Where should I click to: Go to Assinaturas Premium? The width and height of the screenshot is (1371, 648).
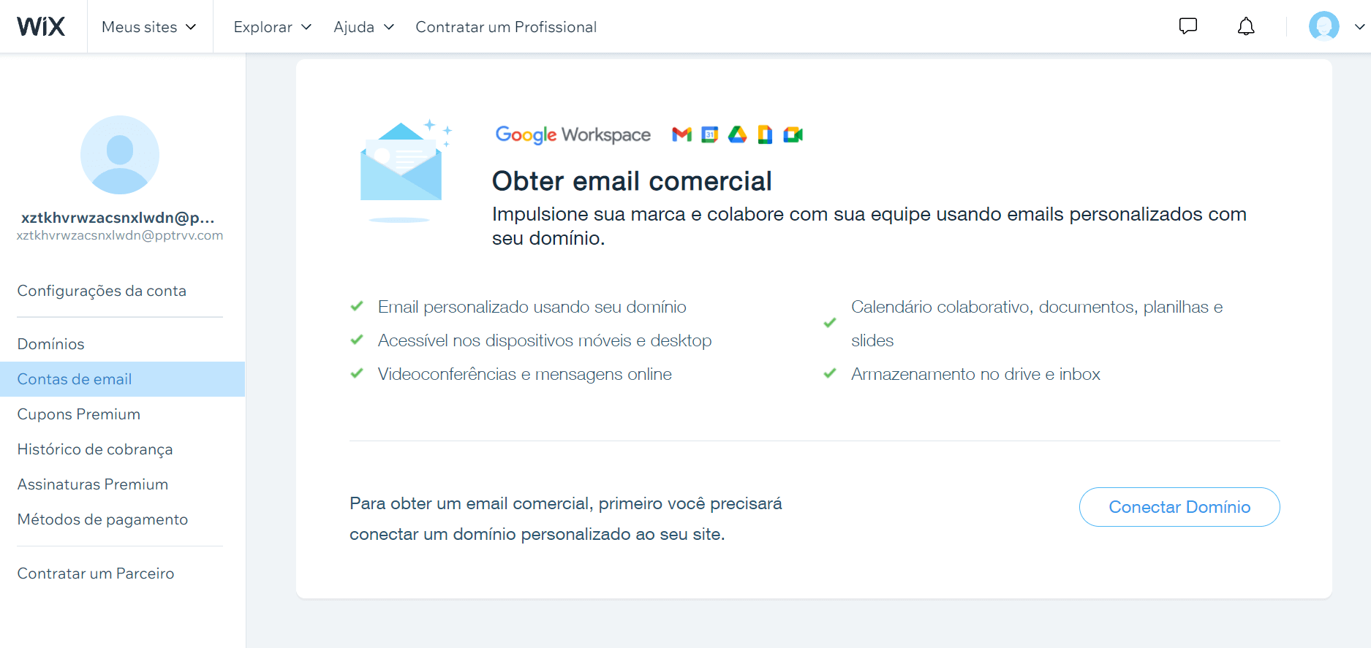93,484
